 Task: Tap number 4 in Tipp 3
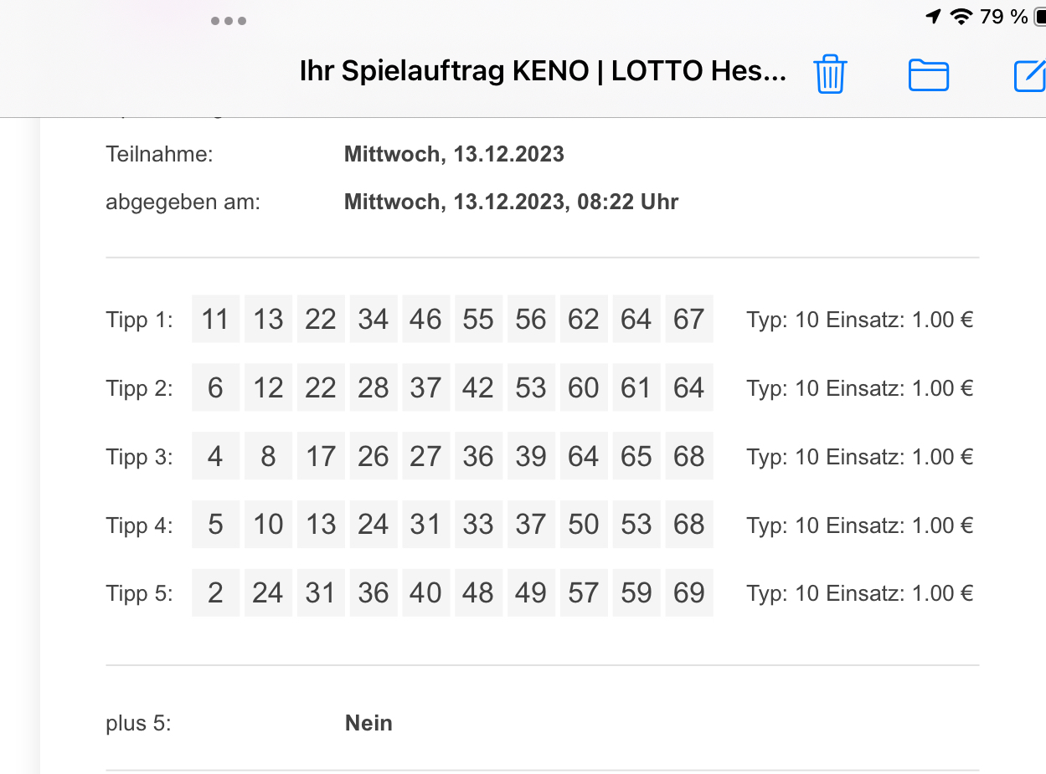[x=215, y=456]
